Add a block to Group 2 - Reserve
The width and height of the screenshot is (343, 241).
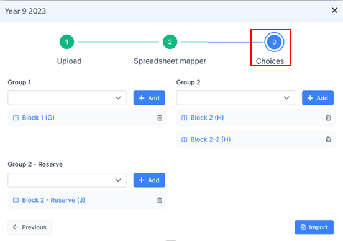149,180
